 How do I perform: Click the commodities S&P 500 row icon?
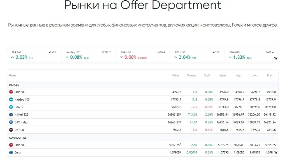pyautogui.click(x=11, y=145)
